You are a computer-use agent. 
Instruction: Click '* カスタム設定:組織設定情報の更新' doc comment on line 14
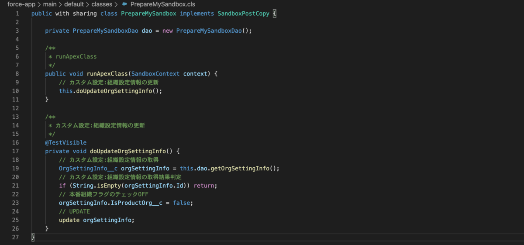click(x=97, y=125)
